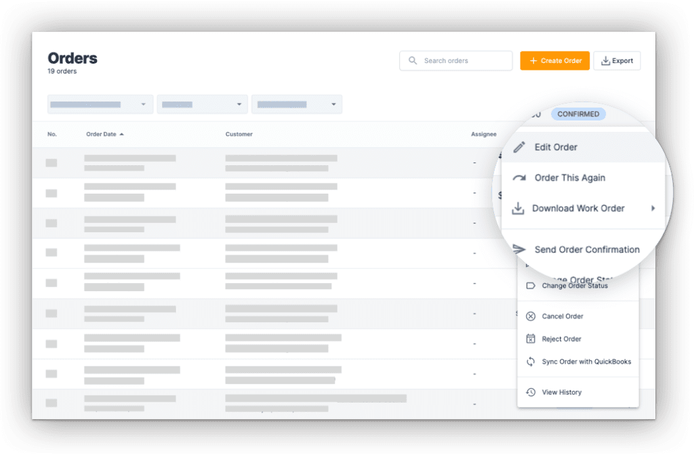Screen dimensions: 694x455
Task: Open View History entry
Action: pyautogui.click(x=578, y=392)
